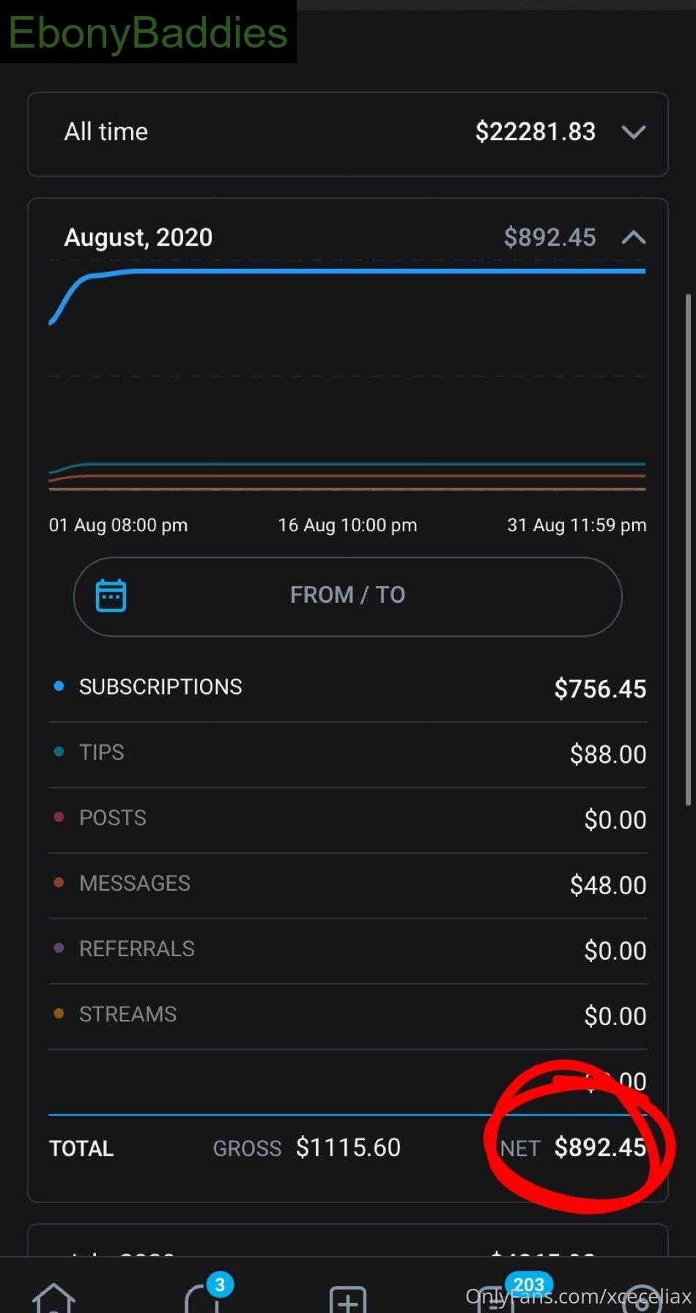Tap the new post plus icon
696x1313 pixels.
[348, 1299]
